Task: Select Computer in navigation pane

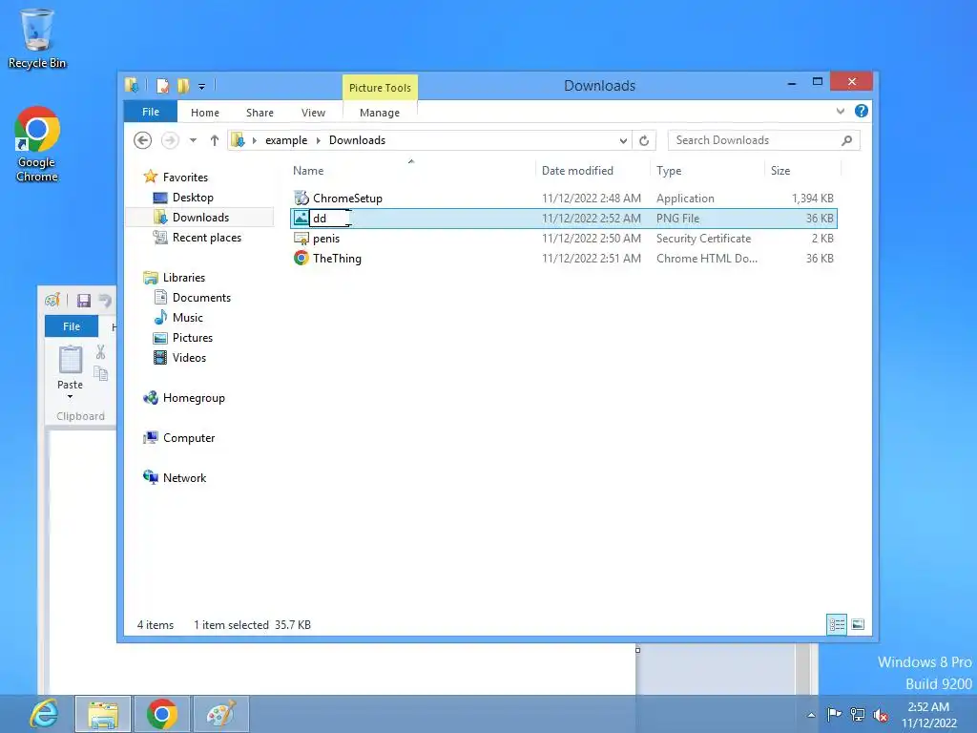Action: coord(189,437)
